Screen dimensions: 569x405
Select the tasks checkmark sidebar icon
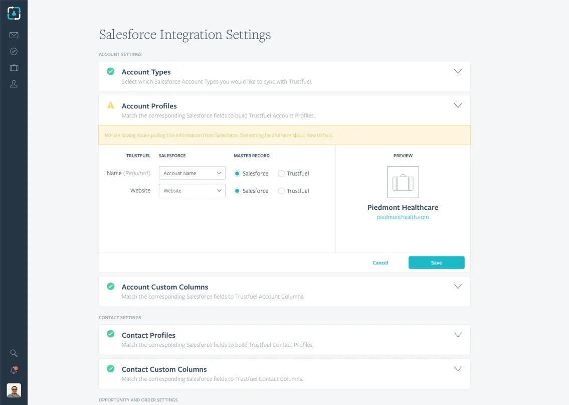(x=14, y=51)
